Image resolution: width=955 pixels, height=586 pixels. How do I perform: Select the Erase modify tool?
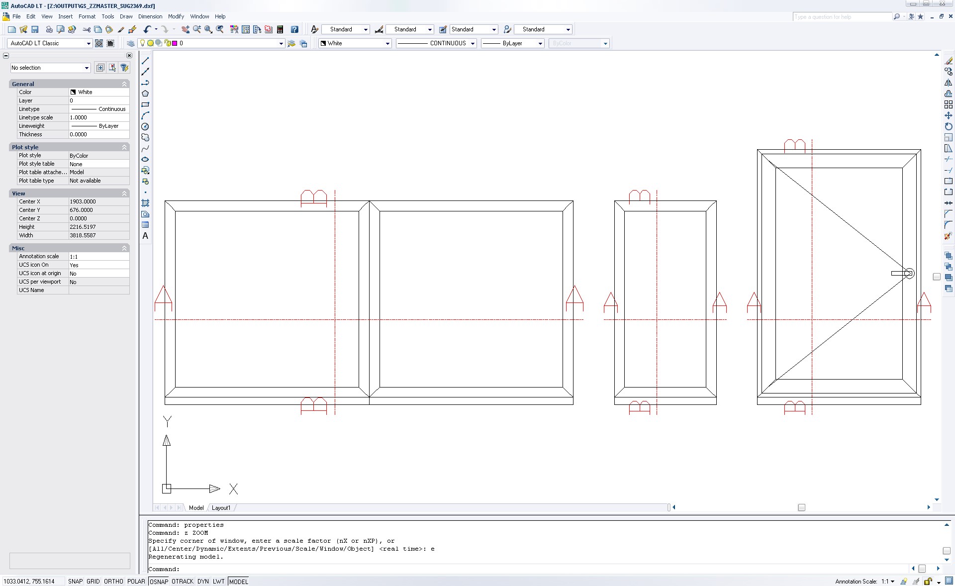949,61
